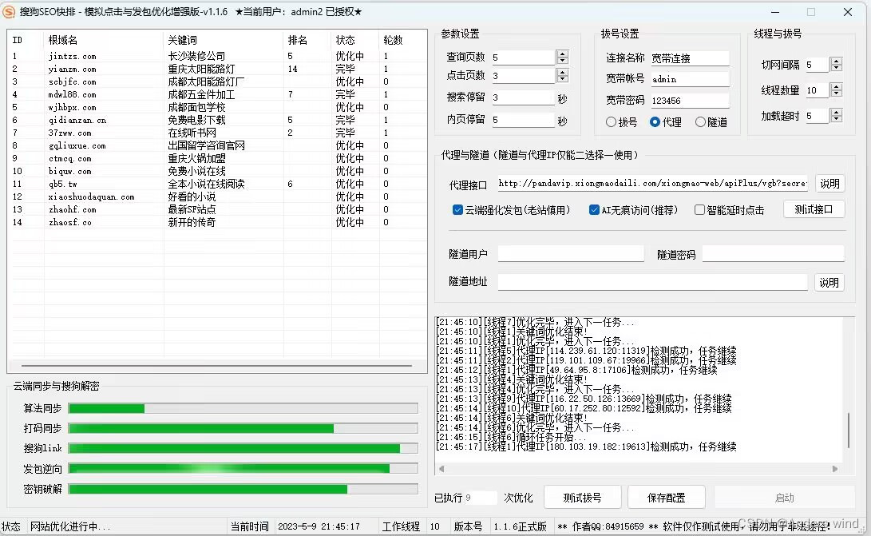Select row with domain xiaoshuodaquan.com
Screen dimensions: 871x536
coord(217,197)
